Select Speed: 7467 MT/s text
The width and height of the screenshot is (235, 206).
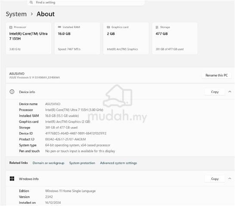[69, 49]
